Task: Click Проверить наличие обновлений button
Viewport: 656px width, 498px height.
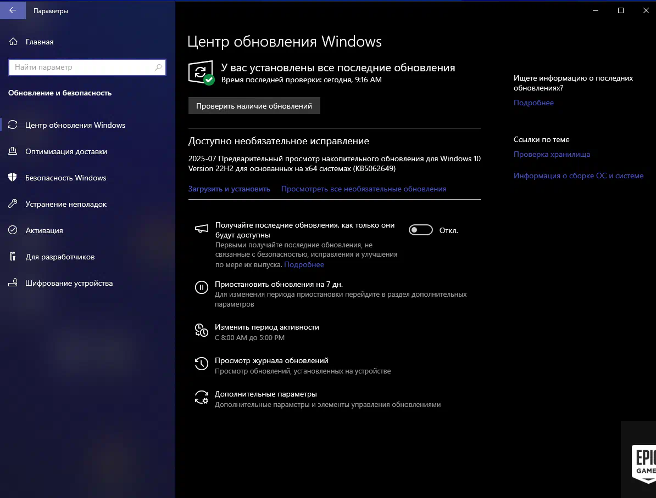Action: point(254,106)
